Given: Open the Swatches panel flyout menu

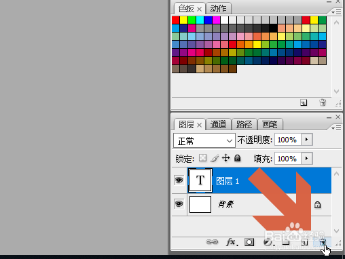Looking at the screenshot, I should (x=336, y=12).
